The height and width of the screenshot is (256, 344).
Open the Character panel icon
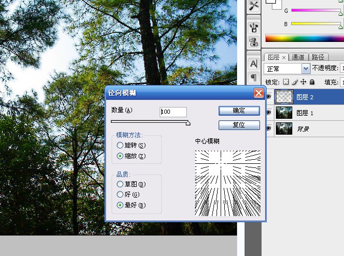(x=253, y=63)
